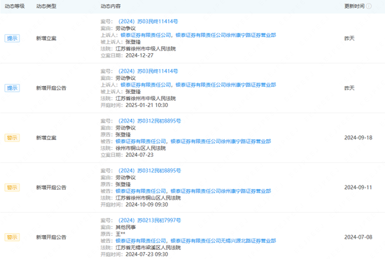Viewport: 385px width, 259px height.
Task: Click case cause 其他民事
Action: (126, 227)
